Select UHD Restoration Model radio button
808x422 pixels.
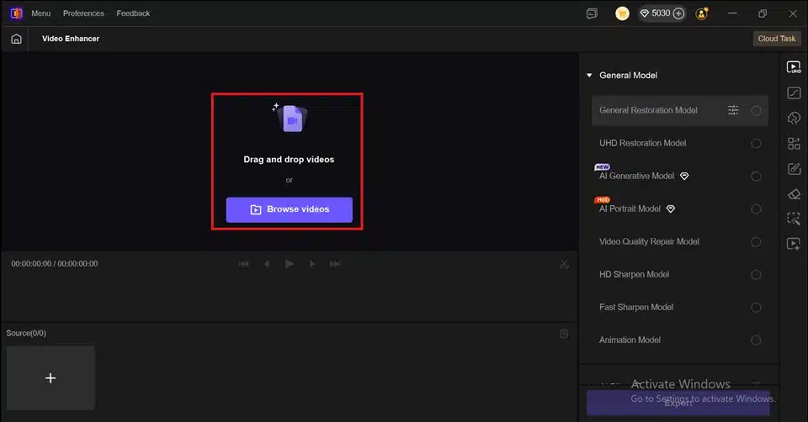pos(756,143)
